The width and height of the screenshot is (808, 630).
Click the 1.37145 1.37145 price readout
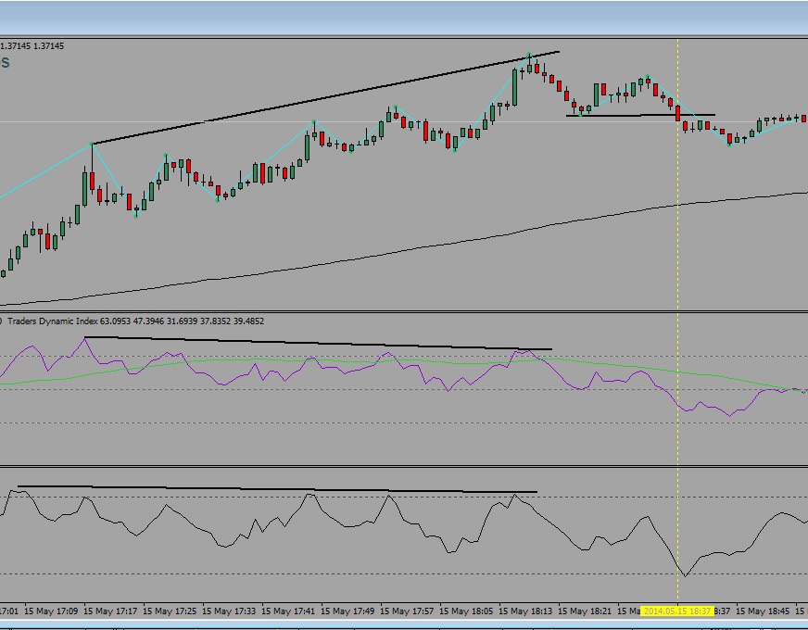click(x=32, y=45)
